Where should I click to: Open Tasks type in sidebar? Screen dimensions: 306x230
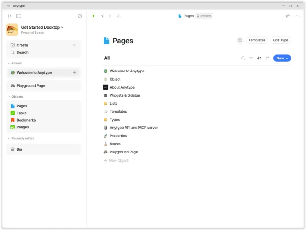pyautogui.click(x=44, y=113)
